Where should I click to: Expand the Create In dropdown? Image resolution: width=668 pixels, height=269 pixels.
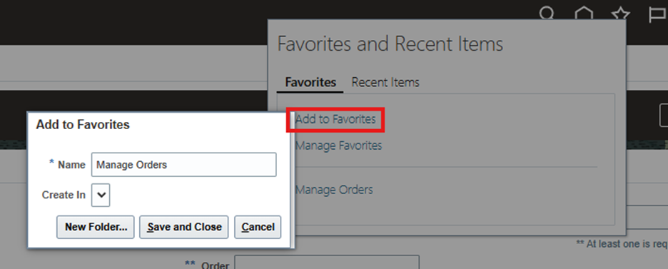(x=101, y=195)
